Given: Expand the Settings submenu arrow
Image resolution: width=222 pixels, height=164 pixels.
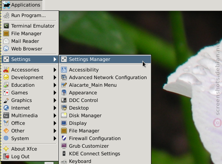Looking at the screenshot, I should 55,59.
